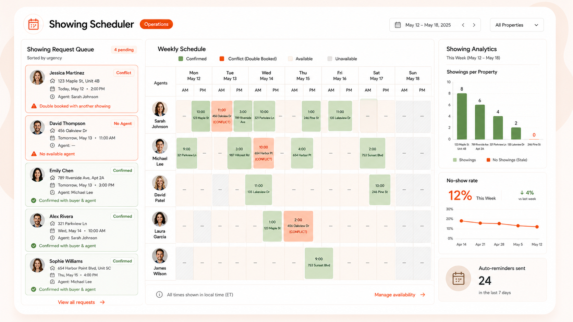The height and width of the screenshot is (322, 573).
Task: Click the Conflict tag on Jessica Martinez's request
Action: tap(124, 73)
